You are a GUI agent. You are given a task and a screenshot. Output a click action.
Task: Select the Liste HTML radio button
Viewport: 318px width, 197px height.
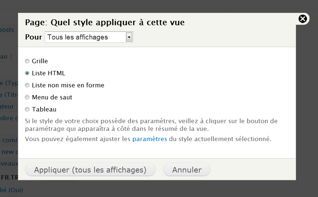(x=27, y=73)
